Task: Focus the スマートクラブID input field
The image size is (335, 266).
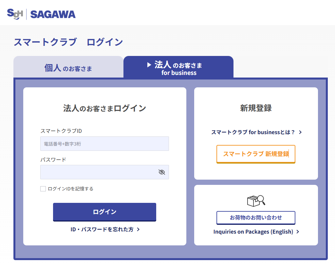Action: pyautogui.click(x=104, y=144)
